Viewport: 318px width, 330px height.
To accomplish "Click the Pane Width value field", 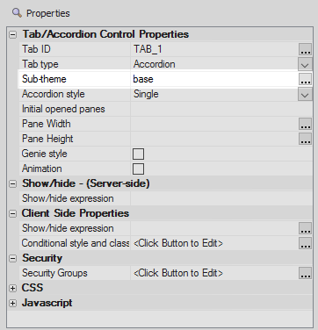I will 214,124.
